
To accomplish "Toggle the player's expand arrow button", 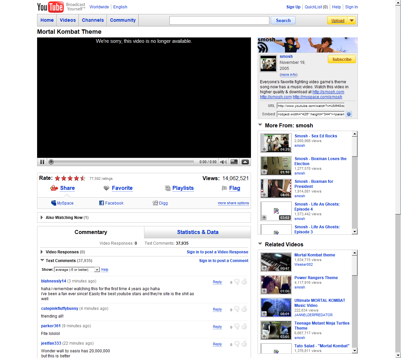I will (245, 162).
